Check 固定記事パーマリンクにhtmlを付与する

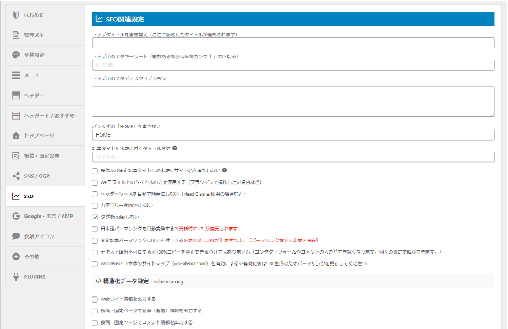(95, 241)
